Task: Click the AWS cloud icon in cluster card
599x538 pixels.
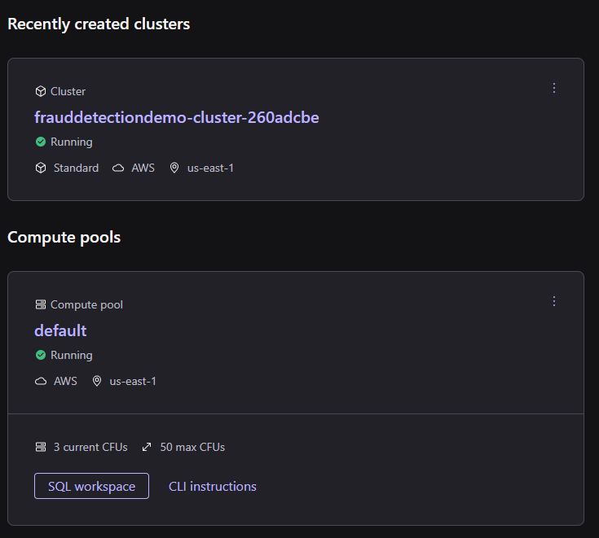Action: [x=118, y=168]
